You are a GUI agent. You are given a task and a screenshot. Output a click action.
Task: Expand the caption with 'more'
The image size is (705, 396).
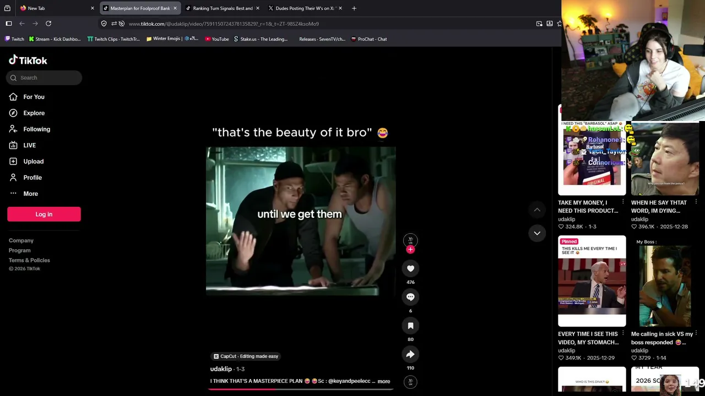384,381
